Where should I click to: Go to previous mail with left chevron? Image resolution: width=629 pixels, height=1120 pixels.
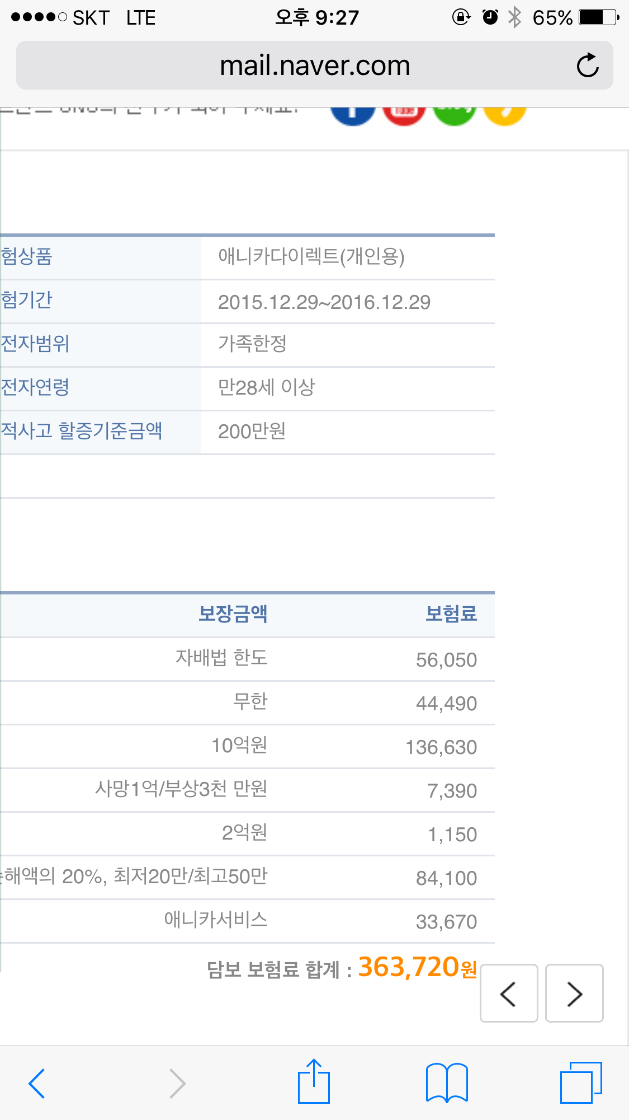click(x=508, y=994)
